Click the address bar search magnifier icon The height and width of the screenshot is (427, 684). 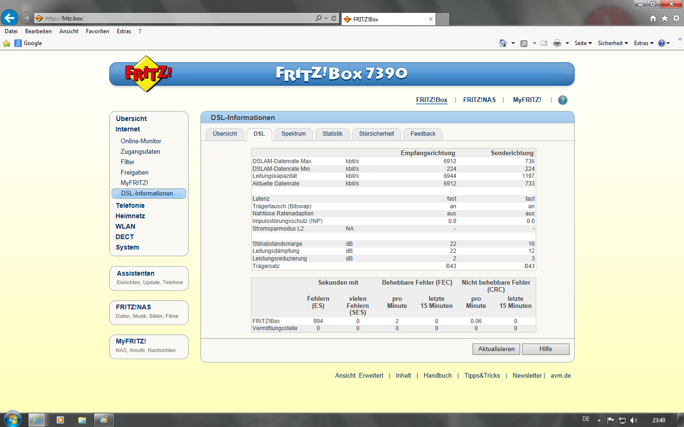(x=319, y=18)
